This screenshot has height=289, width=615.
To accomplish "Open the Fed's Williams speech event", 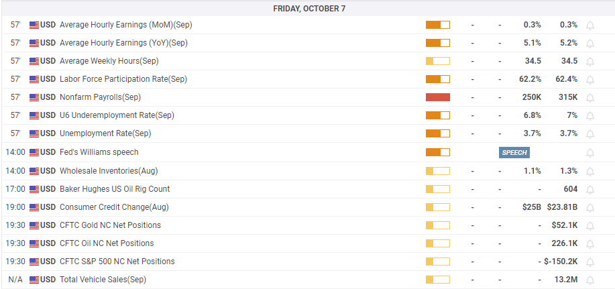I will 99,152.
